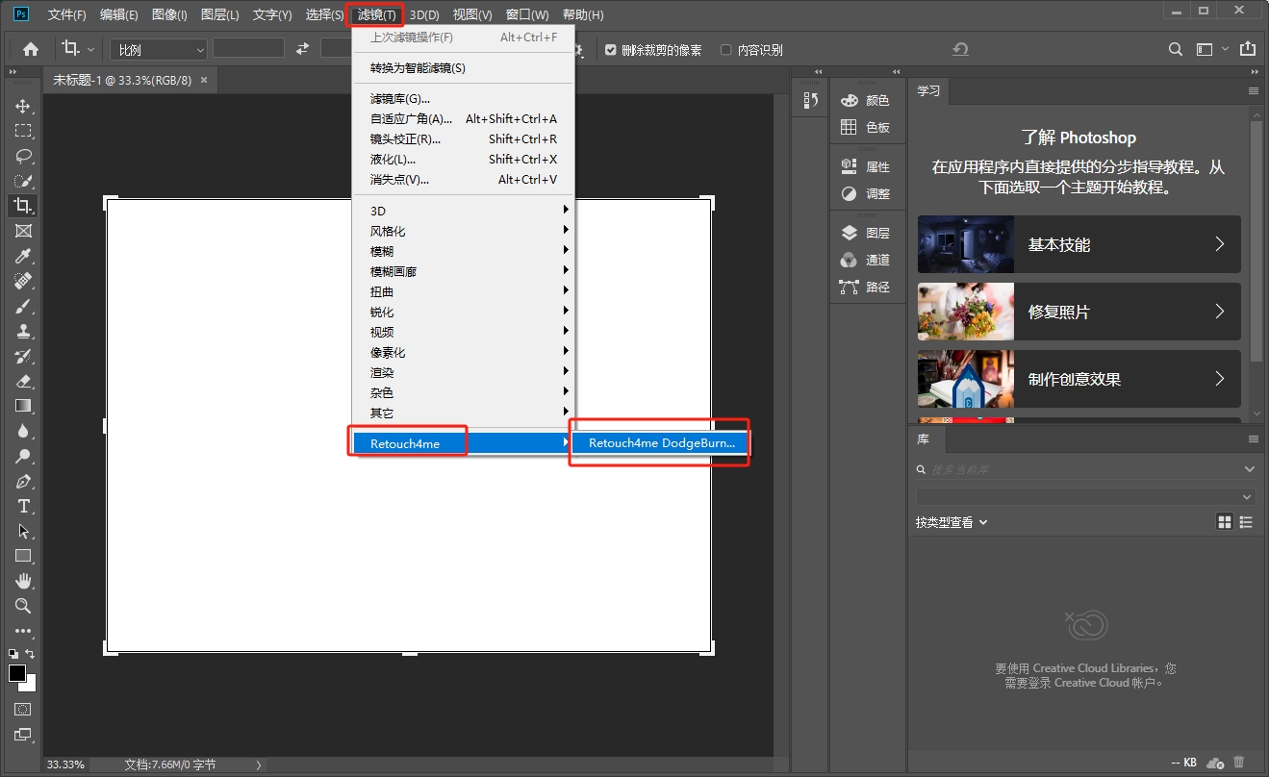Select the Zoom tool

pyautogui.click(x=23, y=606)
